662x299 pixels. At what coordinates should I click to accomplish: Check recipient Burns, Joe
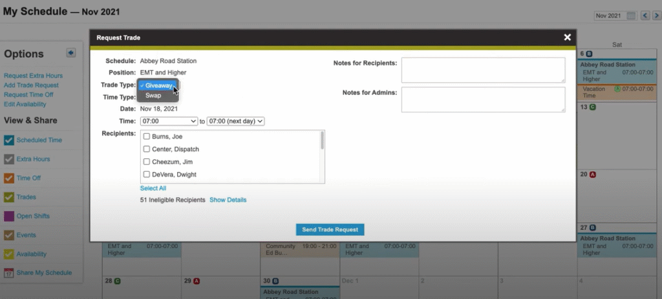[147, 136]
